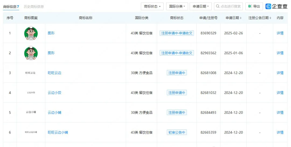
Task: Click the 商标图案 column header
Action: (31, 18)
